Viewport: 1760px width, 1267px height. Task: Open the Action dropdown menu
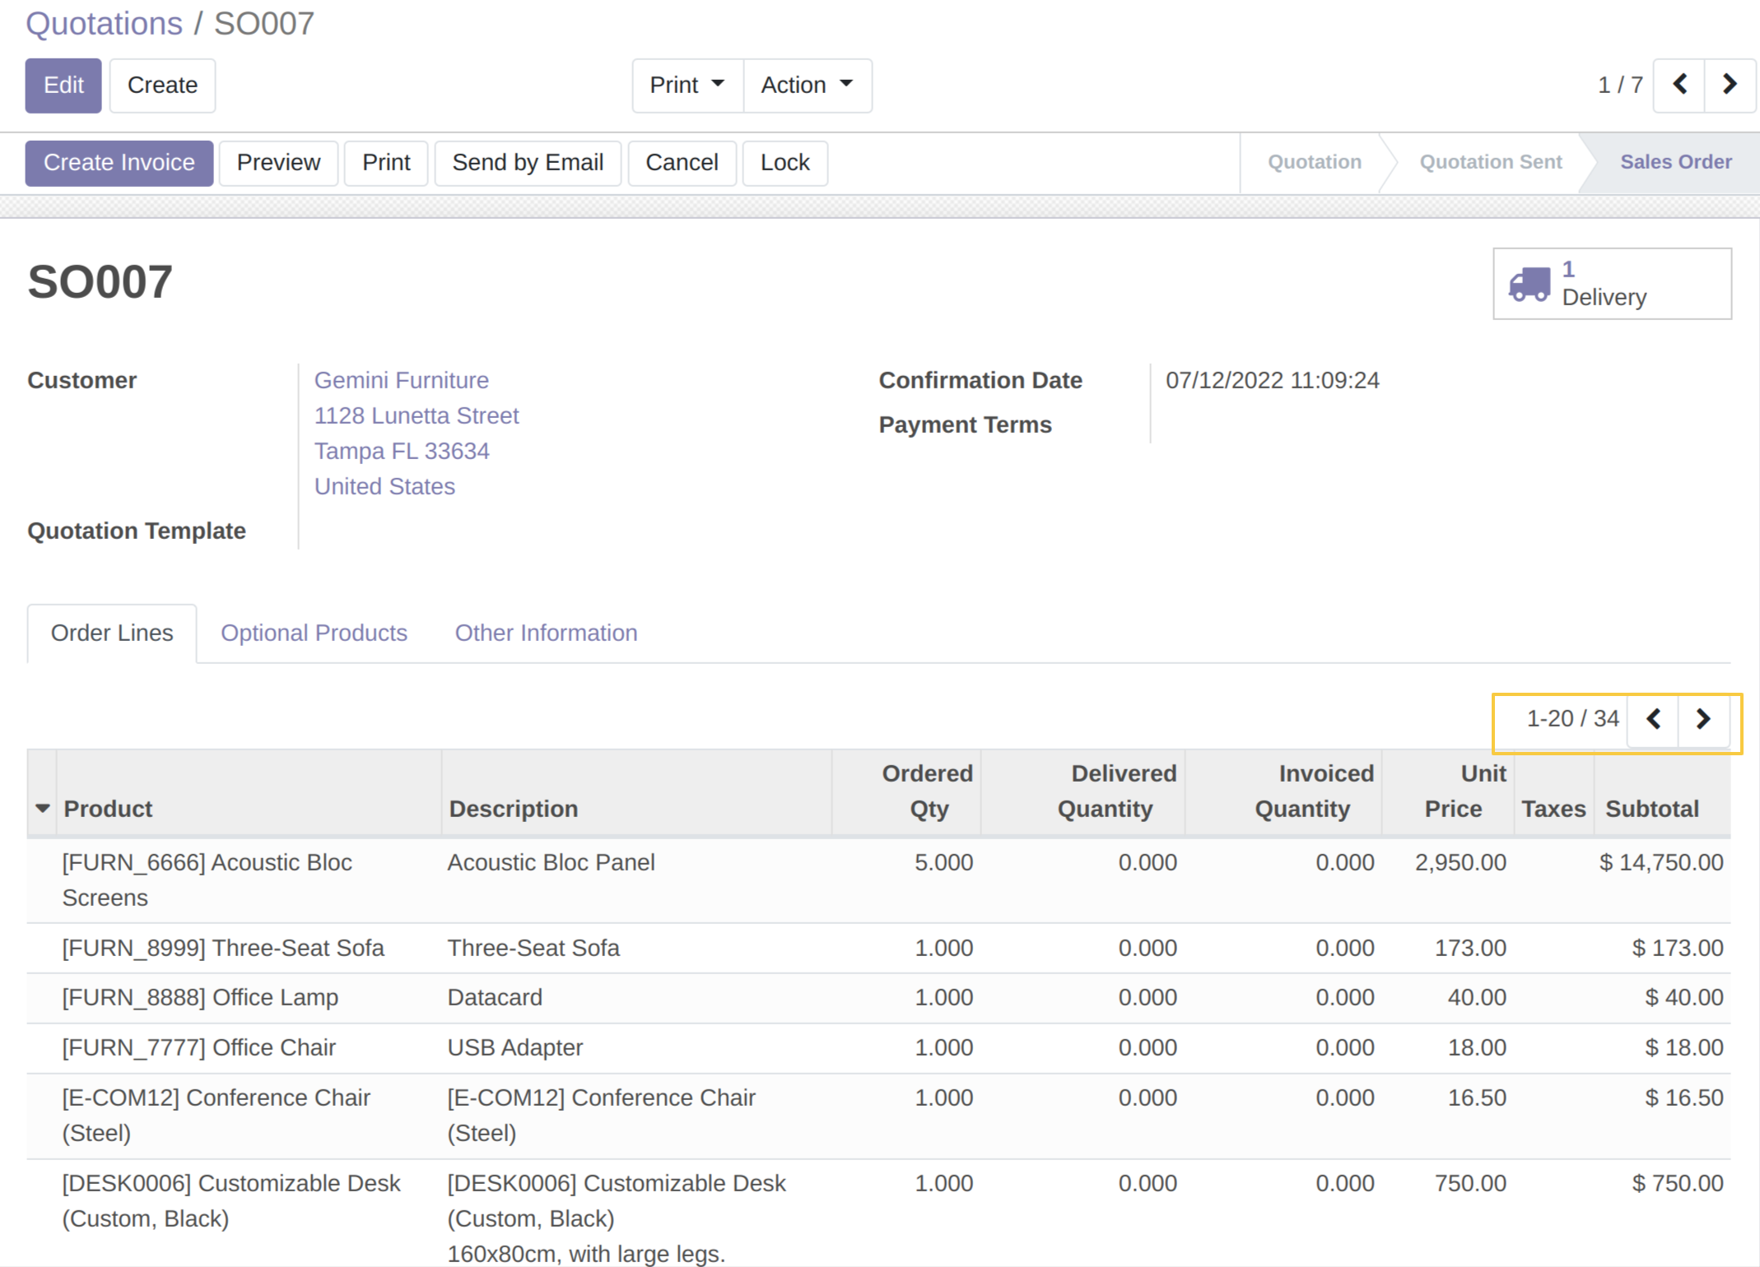[x=806, y=85]
